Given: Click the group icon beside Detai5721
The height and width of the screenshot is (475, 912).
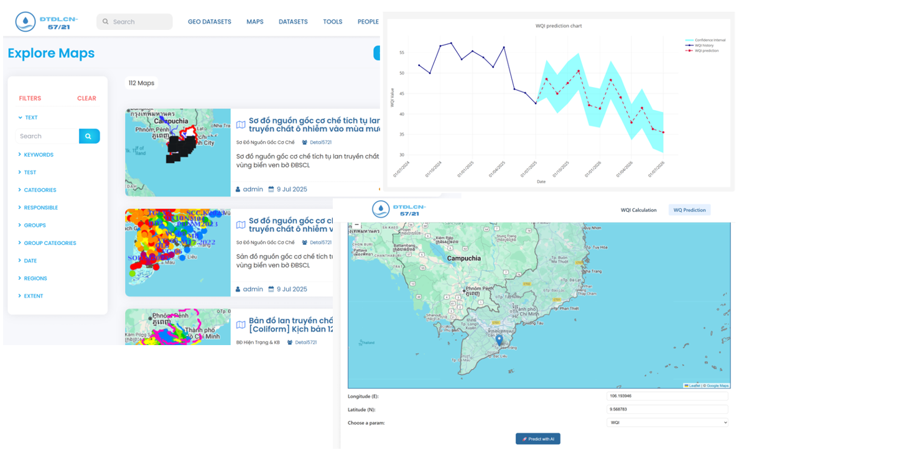Looking at the screenshot, I should click(x=305, y=142).
